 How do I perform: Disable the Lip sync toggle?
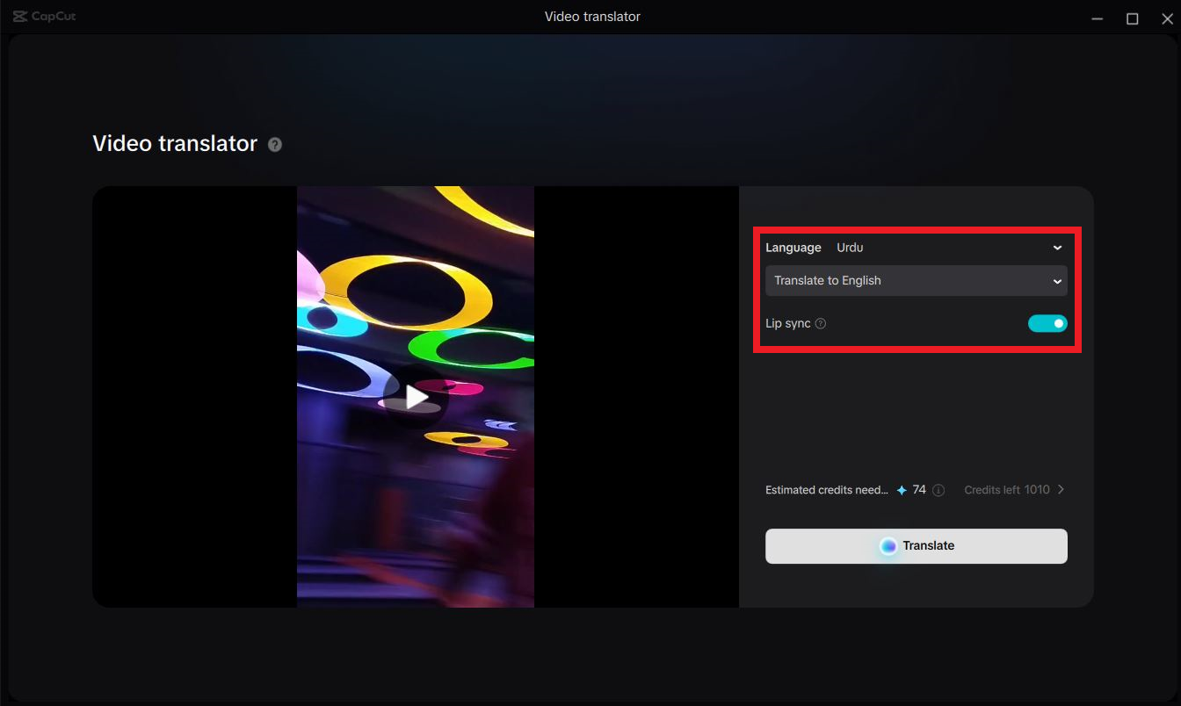pos(1047,323)
